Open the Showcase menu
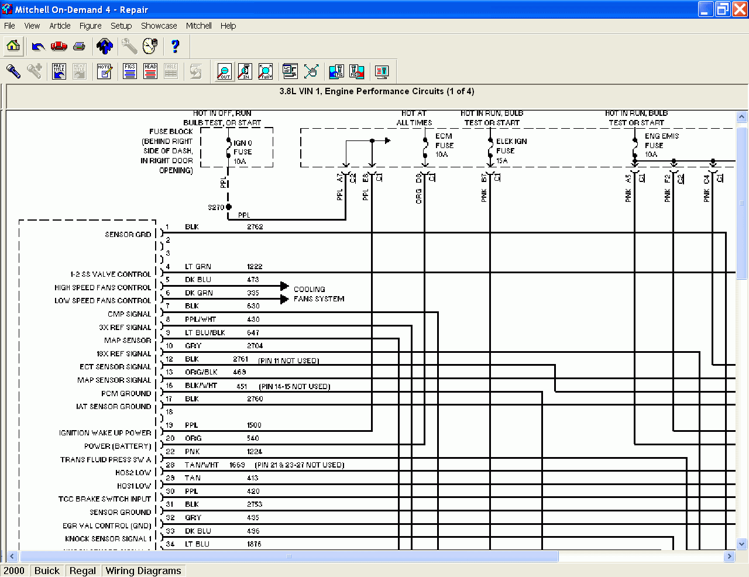Image resolution: width=749 pixels, height=577 pixels. 159,26
